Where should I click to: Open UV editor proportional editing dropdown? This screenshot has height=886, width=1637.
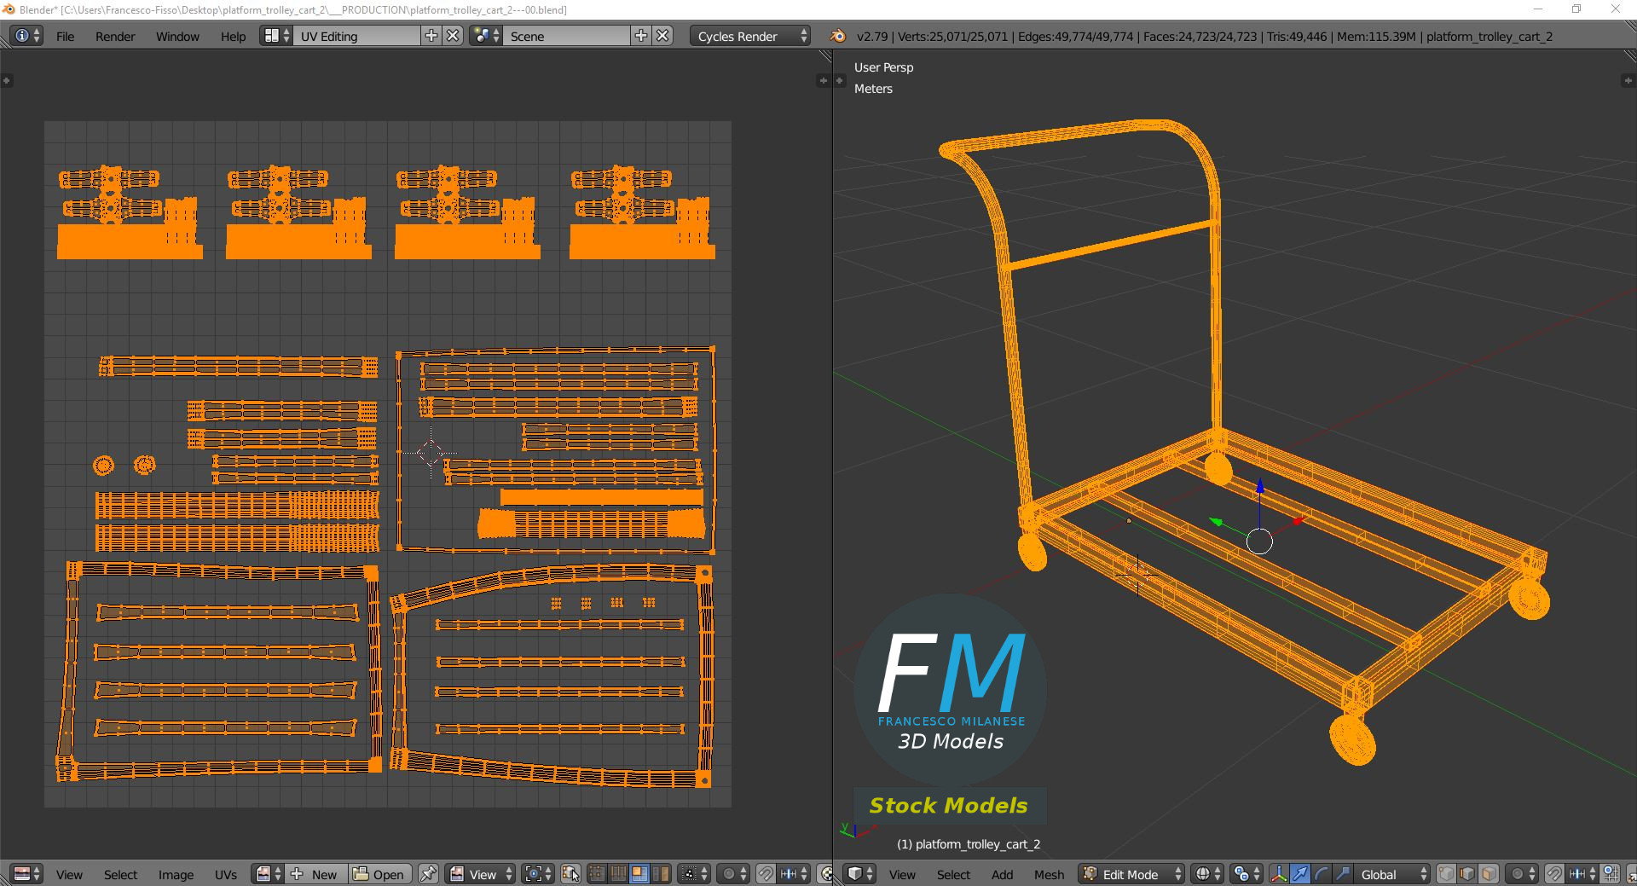[734, 874]
